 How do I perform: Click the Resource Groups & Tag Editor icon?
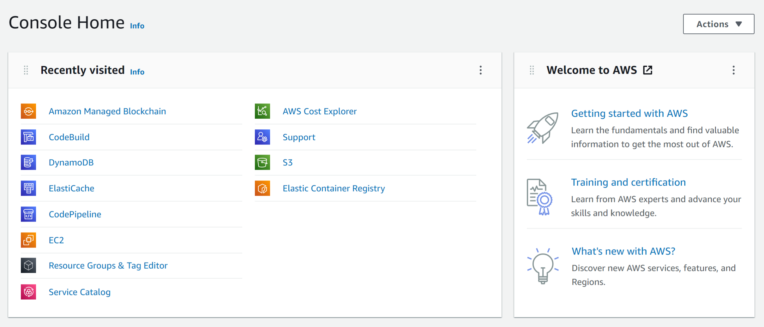pyautogui.click(x=28, y=265)
